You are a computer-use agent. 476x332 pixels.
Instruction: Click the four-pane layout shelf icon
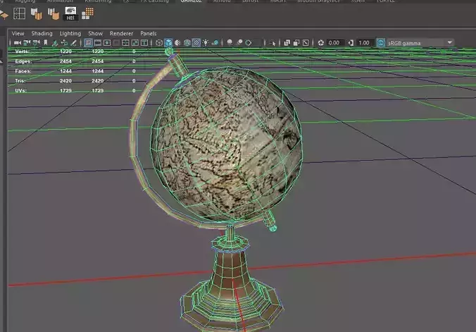click(x=19, y=13)
